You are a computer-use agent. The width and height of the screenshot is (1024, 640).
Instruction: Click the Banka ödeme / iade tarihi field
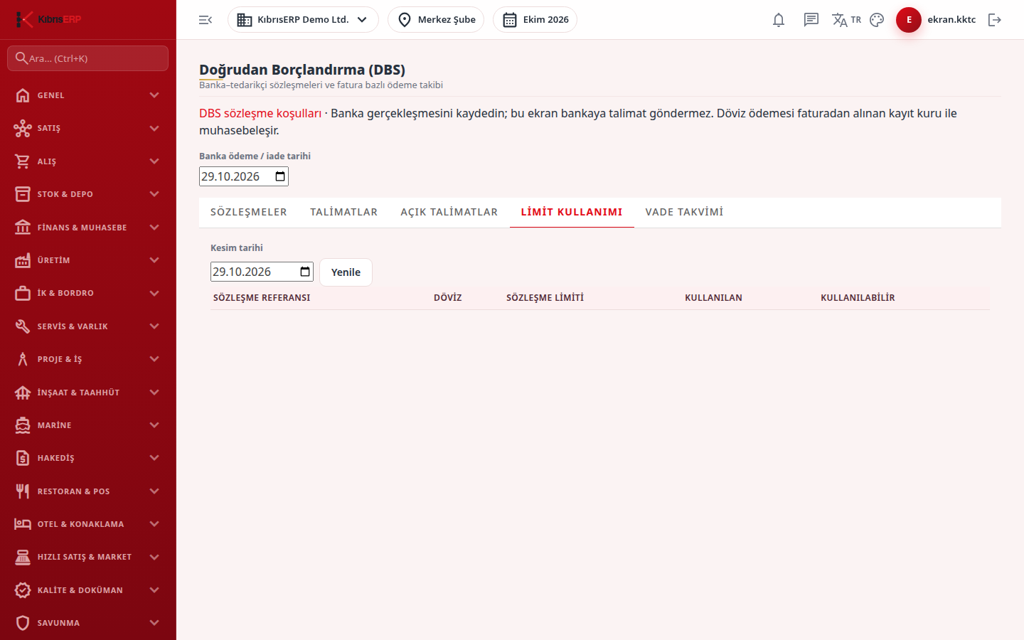tap(244, 176)
